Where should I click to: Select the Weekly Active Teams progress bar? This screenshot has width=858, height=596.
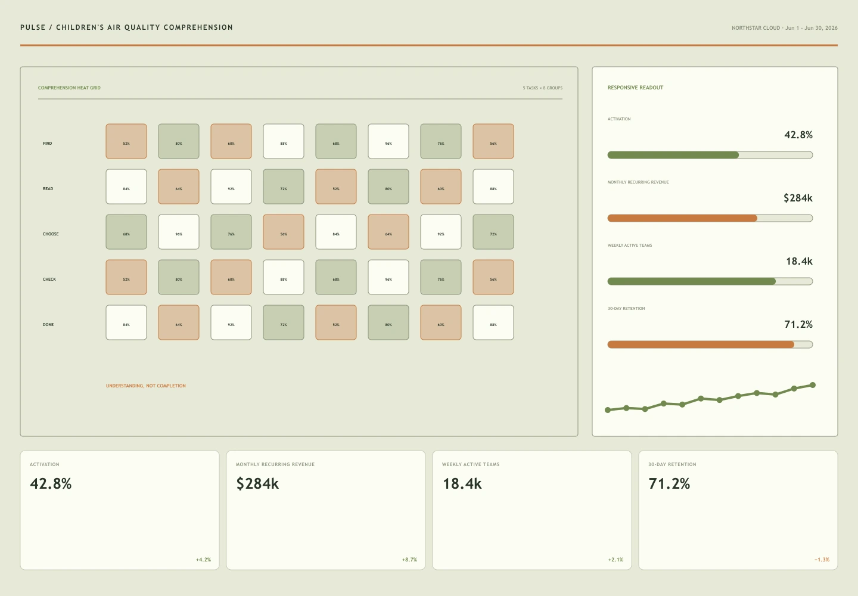pyautogui.click(x=710, y=281)
